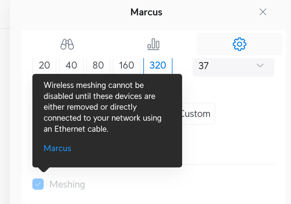The width and height of the screenshot is (291, 204).
Task: Click the checkmark inside the Meshing checkbox
Action: 38,184
